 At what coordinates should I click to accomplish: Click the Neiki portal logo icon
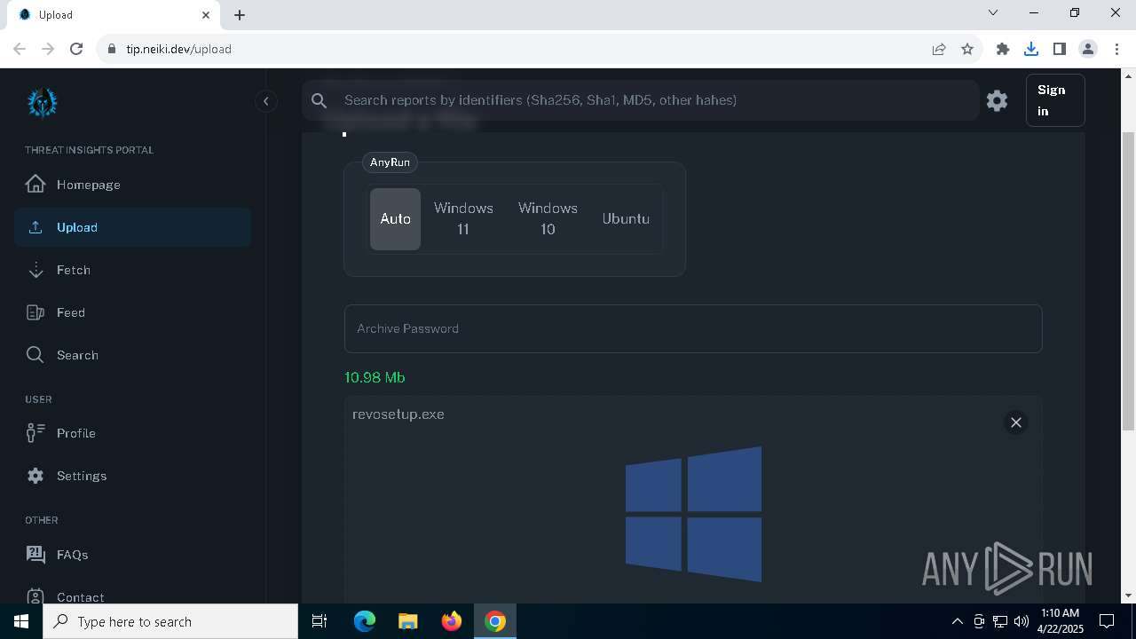[42, 102]
